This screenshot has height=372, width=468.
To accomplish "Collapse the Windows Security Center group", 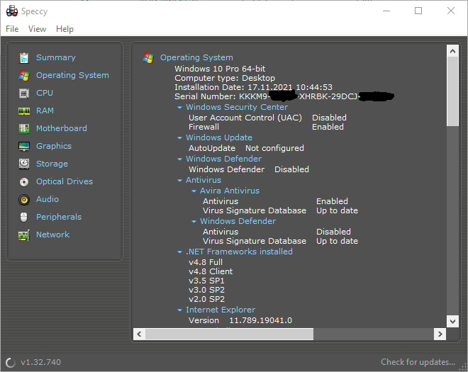I will pos(179,108).
